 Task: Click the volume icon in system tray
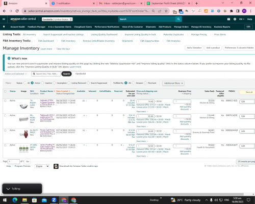tap(216, 200)
